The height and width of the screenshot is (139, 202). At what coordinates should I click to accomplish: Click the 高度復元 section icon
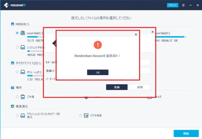[13, 106]
